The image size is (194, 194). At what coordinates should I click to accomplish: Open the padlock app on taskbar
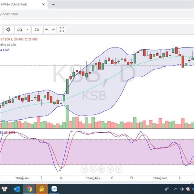[42, 189]
